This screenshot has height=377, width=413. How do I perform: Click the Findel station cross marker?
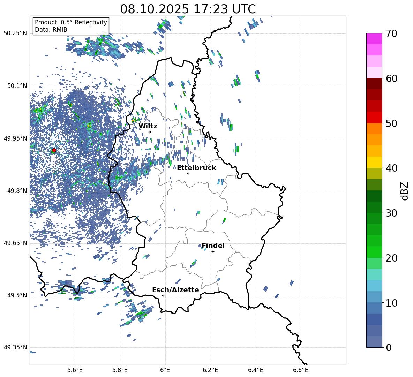pos(213,251)
